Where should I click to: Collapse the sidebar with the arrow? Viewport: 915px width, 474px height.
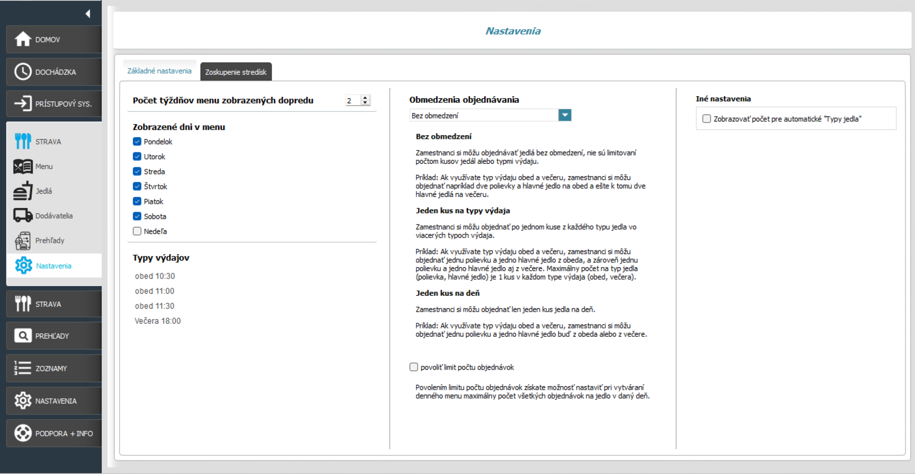(88, 14)
